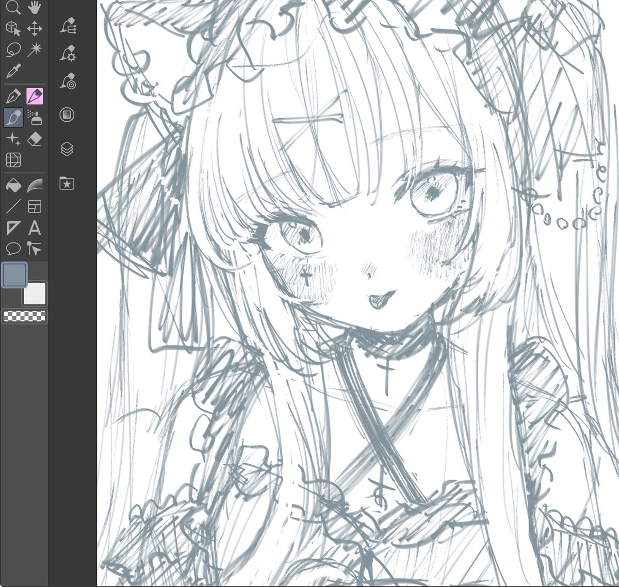Select the Hand move-canvas tool
The width and height of the screenshot is (619, 587).
pos(35,7)
